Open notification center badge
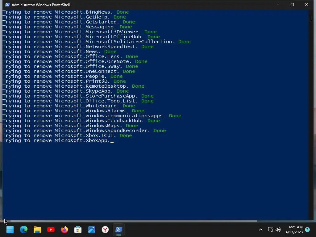Screen dimensions: 316x237 [x=307, y=229]
